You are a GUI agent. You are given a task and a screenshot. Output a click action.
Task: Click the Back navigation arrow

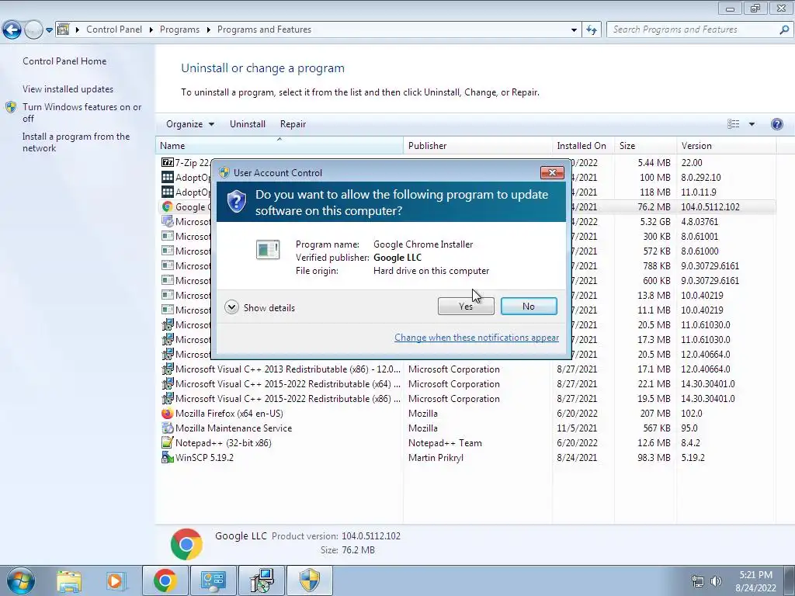[12, 30]
